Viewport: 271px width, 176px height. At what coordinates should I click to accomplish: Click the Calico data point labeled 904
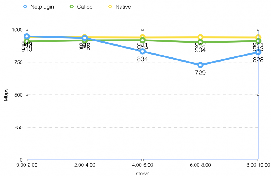(200, 42)
